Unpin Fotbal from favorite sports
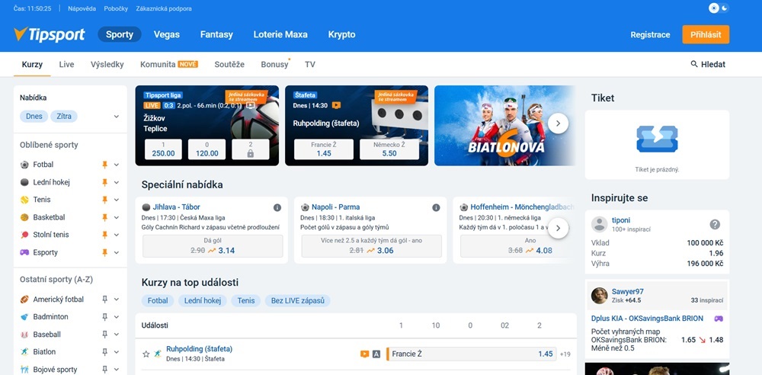The width and height of the screenshot is (762, 375). click(x=104, y=165)
